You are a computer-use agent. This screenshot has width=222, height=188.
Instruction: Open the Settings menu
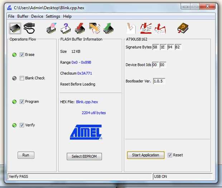(53, 16)
